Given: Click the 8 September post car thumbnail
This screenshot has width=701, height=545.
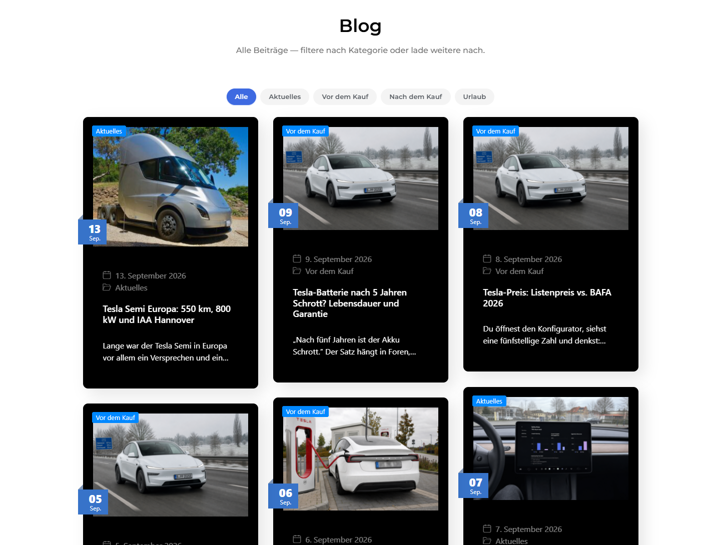Looking at the screenshot, I should (x=551, y=178).
